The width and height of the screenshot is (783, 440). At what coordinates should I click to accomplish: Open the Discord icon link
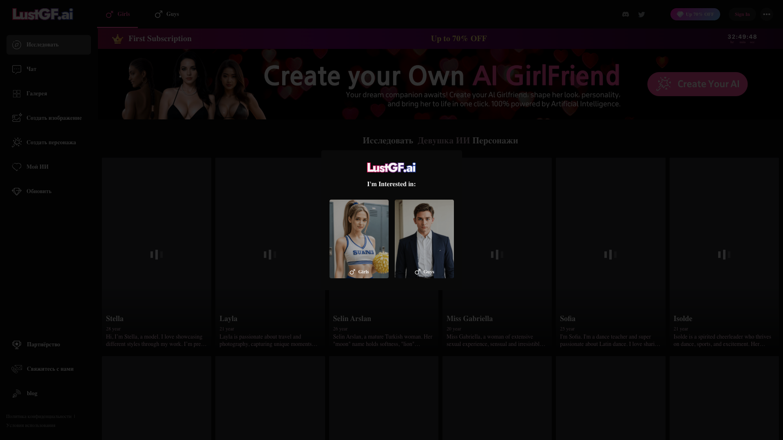coord(626,14)
